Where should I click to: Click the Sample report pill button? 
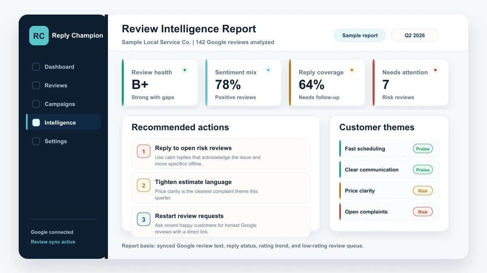[x=360, y=35]
